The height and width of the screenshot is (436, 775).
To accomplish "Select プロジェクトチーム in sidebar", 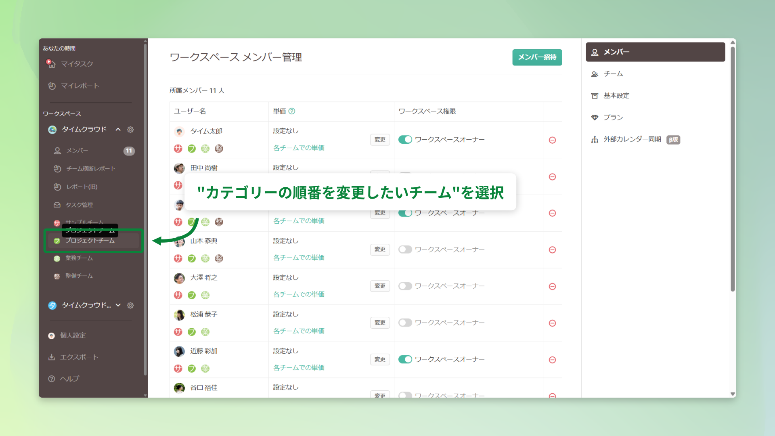I will click(90, 241).
